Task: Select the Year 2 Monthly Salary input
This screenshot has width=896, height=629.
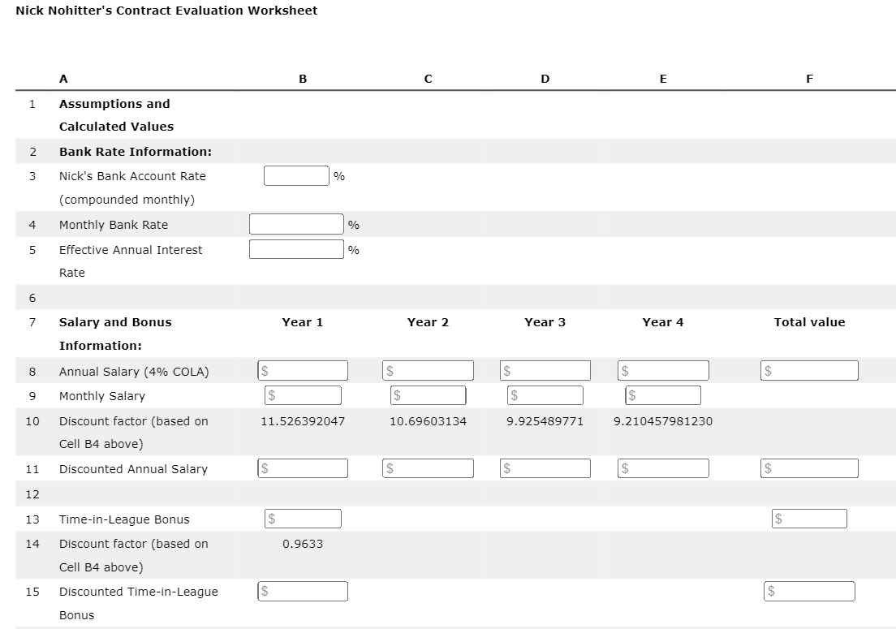Action: [428, 394]
